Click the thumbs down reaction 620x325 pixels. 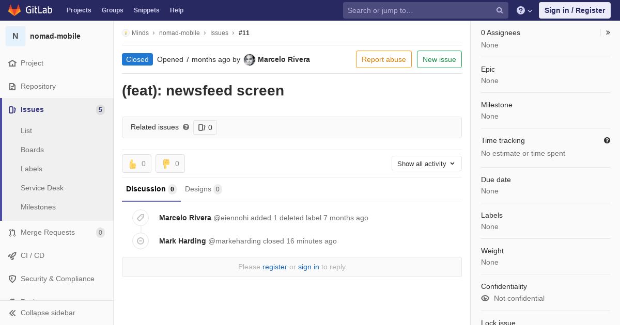tap(170, 164)
